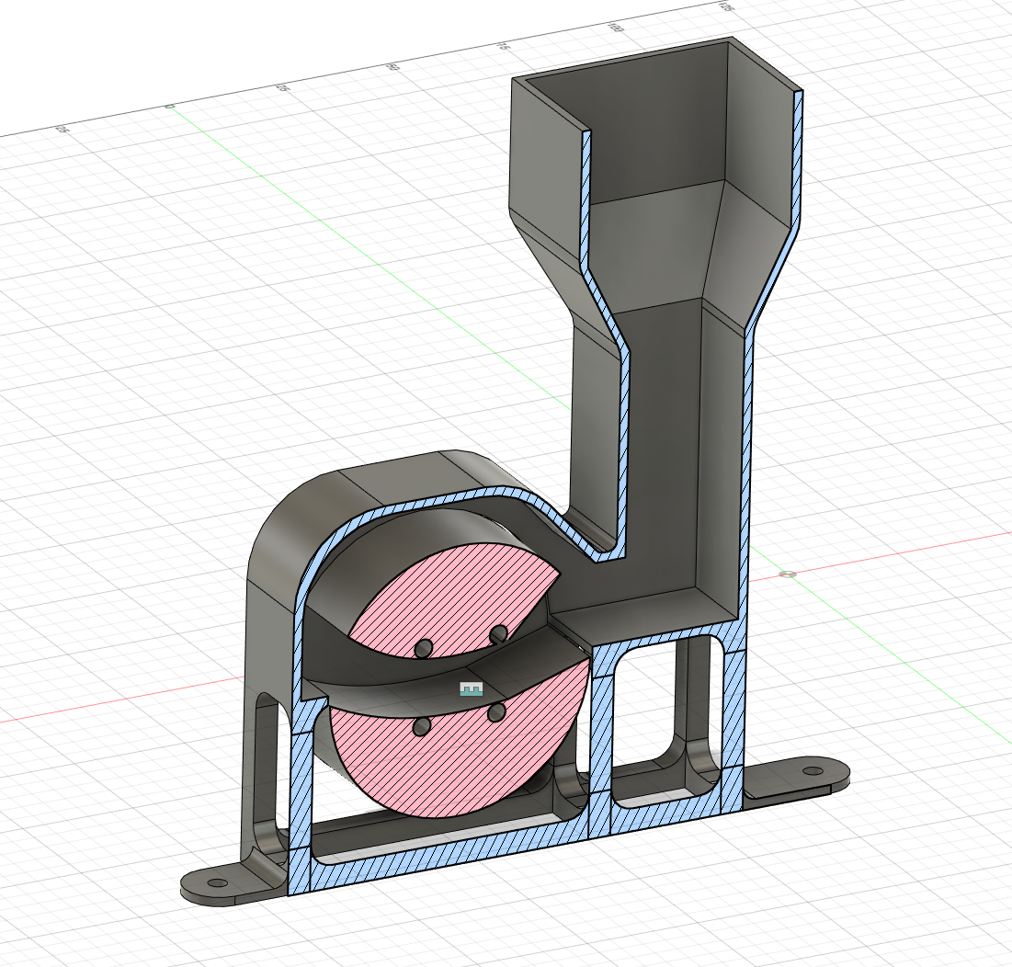The image size is (1012, 967).
Task: Click the grid label 50
Action: click(392, 66)
